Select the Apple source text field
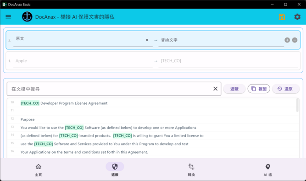Viewport: 306px width, 181px height. (x=83, y=61)
